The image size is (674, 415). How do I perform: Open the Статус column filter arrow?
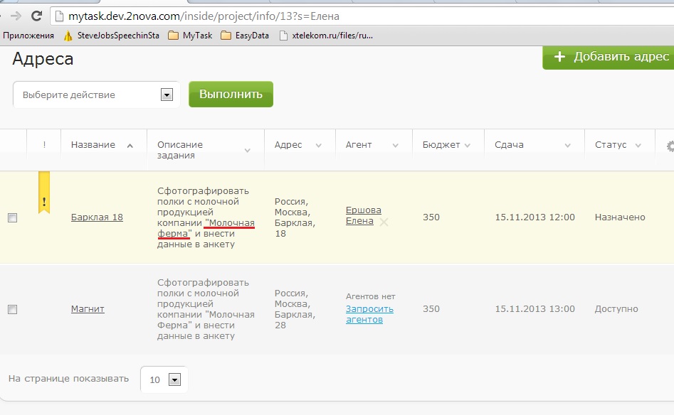click(640, 145)
